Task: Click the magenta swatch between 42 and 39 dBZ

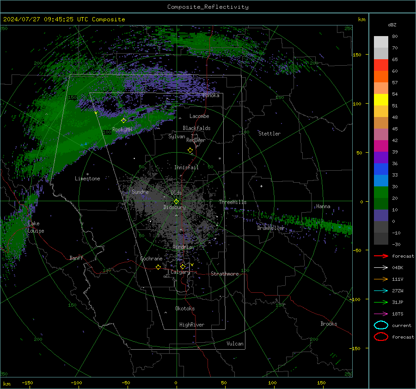Action: click(381, 146)
